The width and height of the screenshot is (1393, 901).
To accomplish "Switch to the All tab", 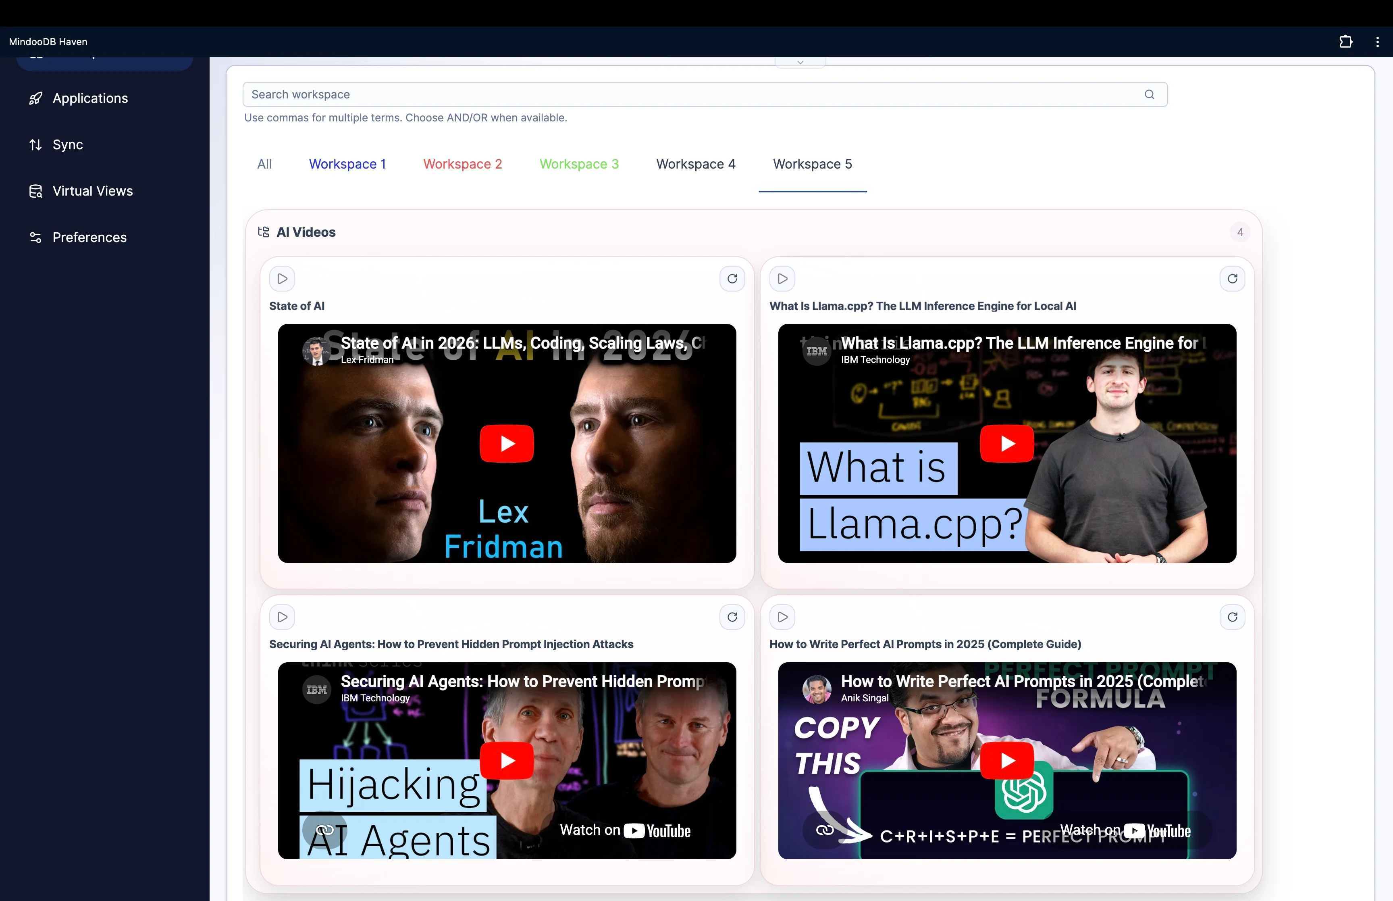I will click(x=264, y=164).
